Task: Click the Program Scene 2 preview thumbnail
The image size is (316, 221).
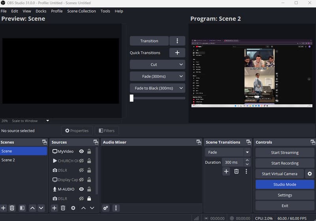Action: click(252, 73)
